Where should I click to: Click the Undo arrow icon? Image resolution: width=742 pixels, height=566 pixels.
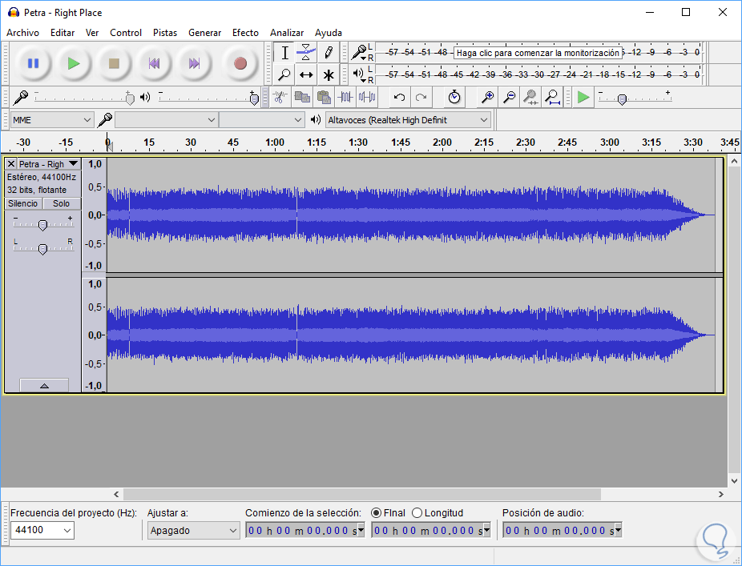(x=399, y=98)
